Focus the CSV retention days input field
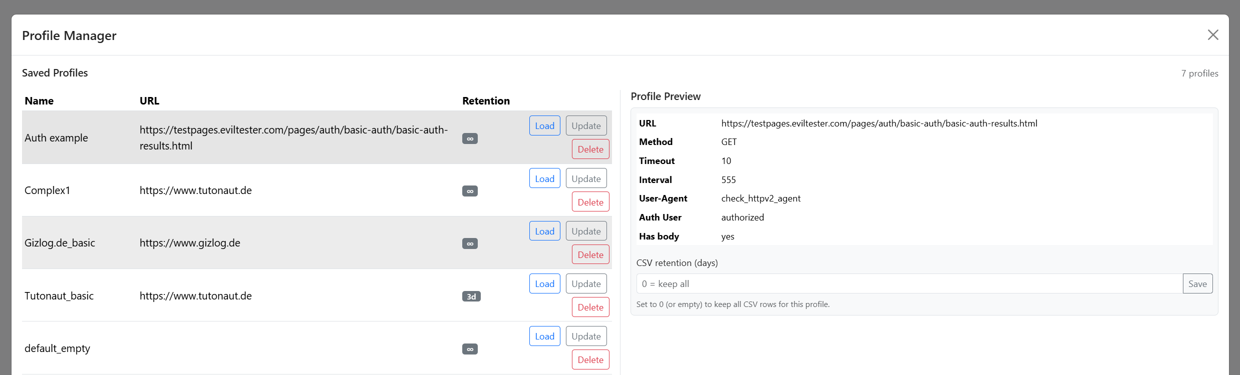 (x=909, y=283)
